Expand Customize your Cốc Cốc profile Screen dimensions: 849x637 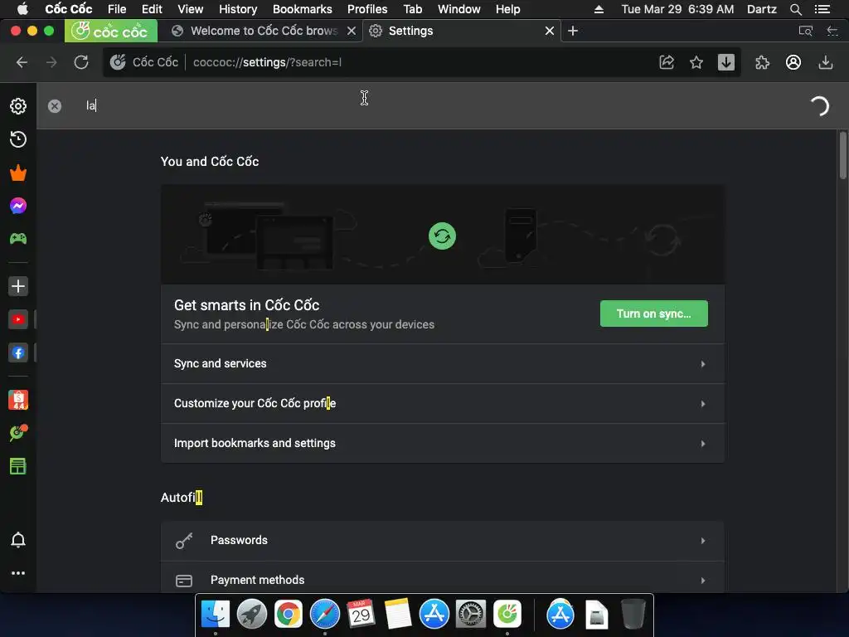[x=443, y=404]
